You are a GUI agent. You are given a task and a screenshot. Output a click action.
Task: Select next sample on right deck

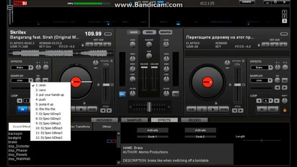tap(284, 88)
